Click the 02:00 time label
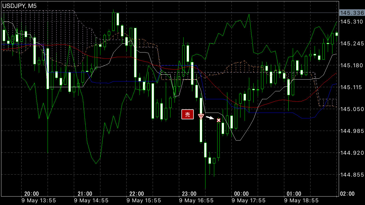Image resolution: width=365 pixels, height=205 pixels. tap(347, 194)
